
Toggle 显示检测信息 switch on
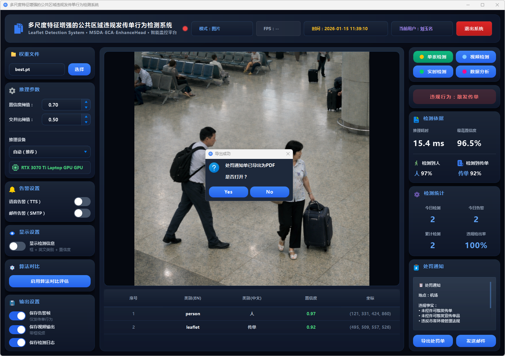17,246
